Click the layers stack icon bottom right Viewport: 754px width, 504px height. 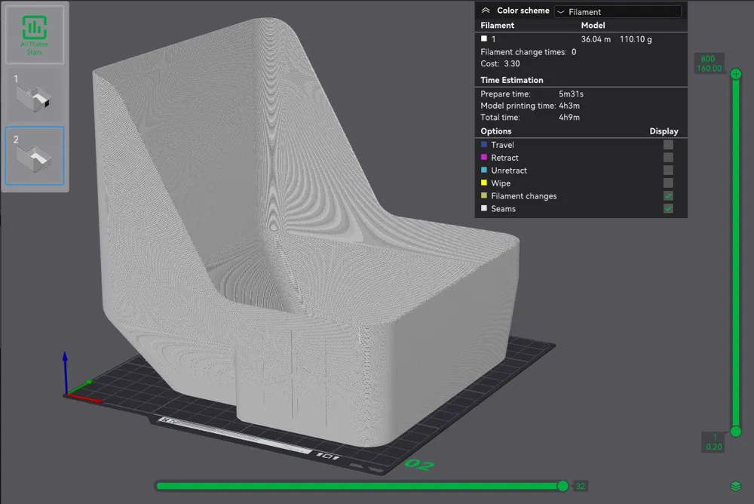(x=736, y=486)
